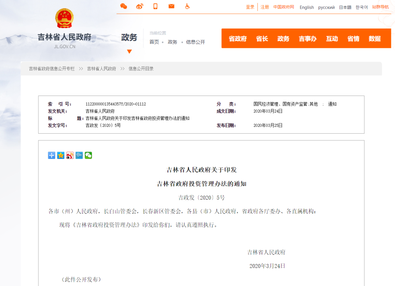Viewport: 395px width, 286px height.
Task: Open the 站群导航 site navigation
Action: 380,7
